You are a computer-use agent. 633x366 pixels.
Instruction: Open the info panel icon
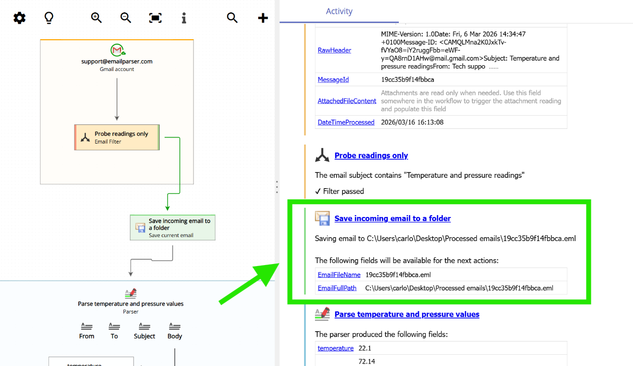184,18
